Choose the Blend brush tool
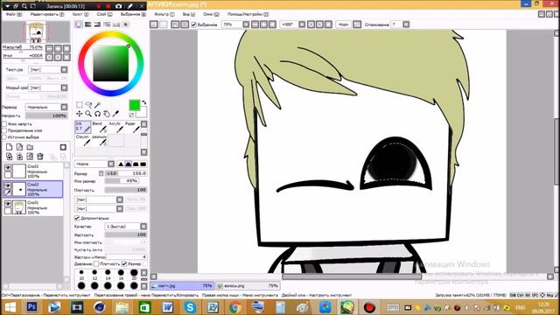 (99, 127)
